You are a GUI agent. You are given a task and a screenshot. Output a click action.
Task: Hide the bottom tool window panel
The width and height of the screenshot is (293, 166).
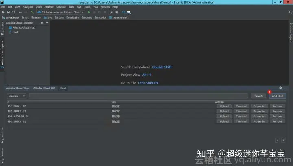(286, 88)
